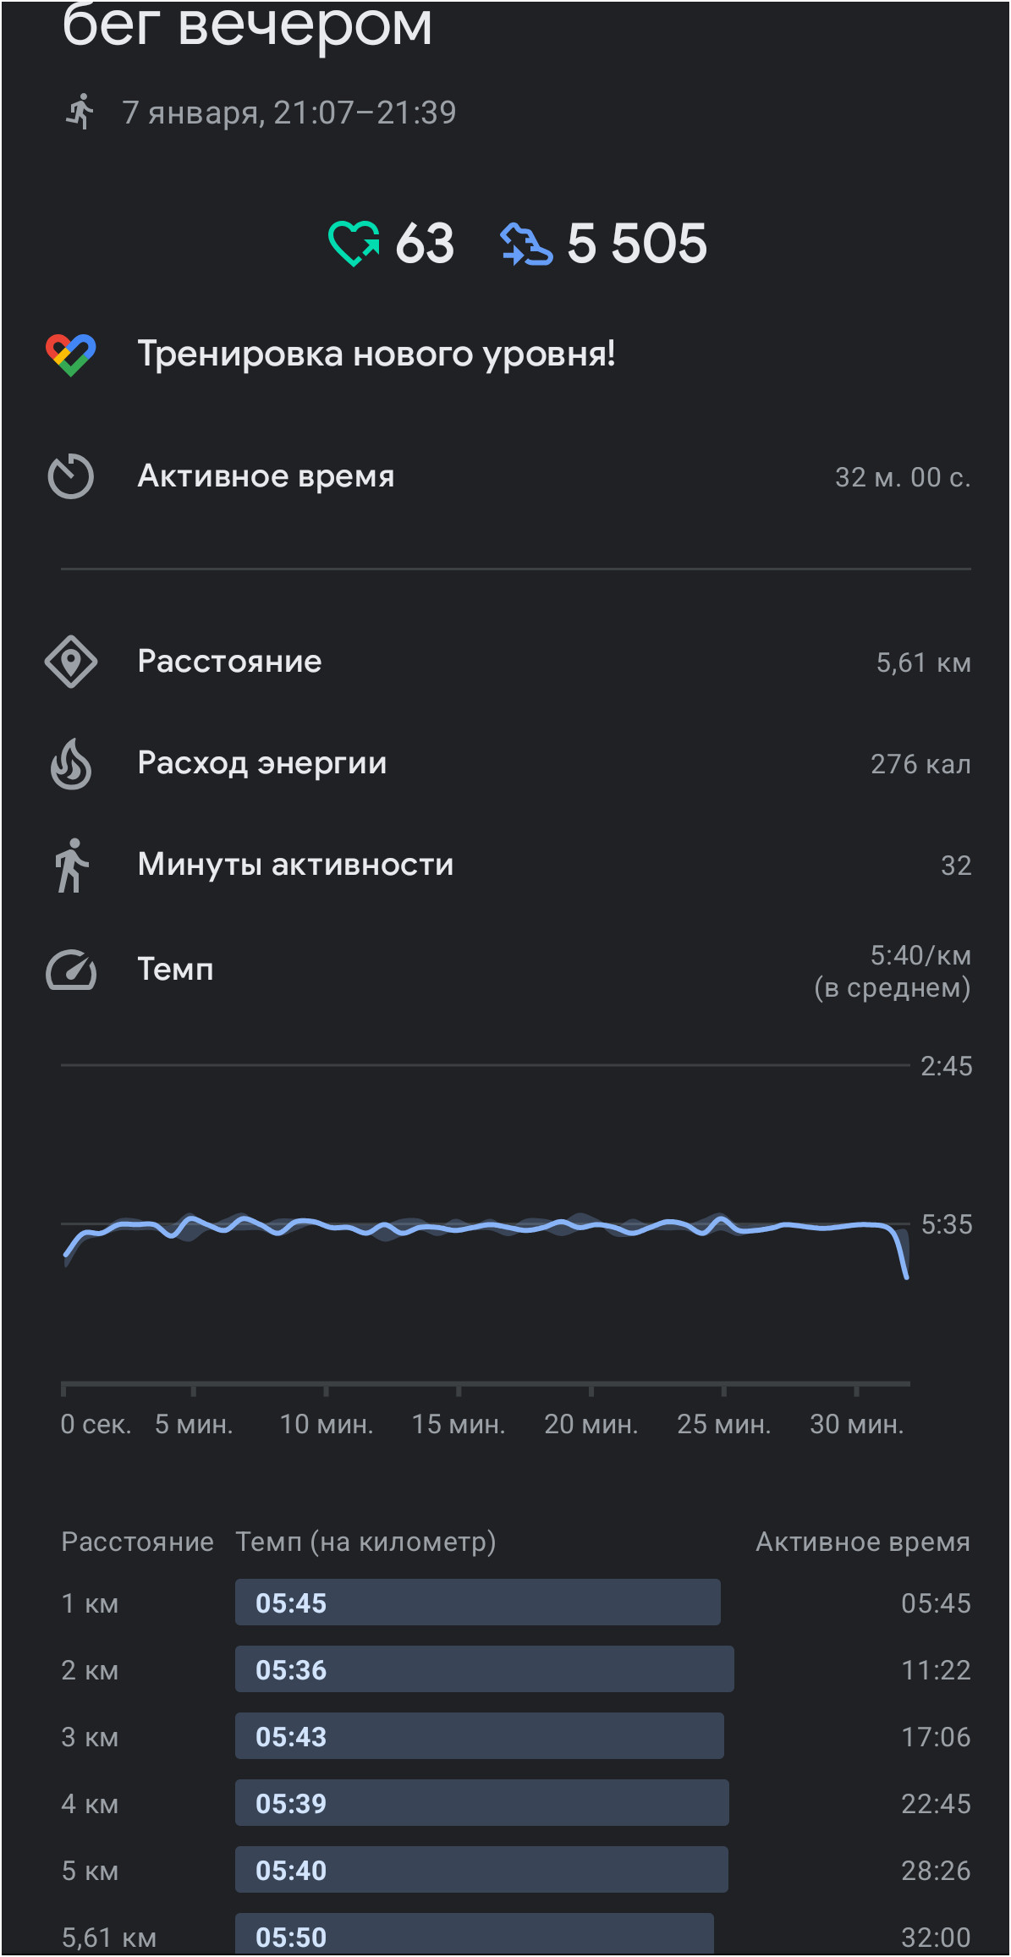This screenshot has height=1957, width=1011.
Task: Tap the Активное время clock icon
Action: pos(71,476)
